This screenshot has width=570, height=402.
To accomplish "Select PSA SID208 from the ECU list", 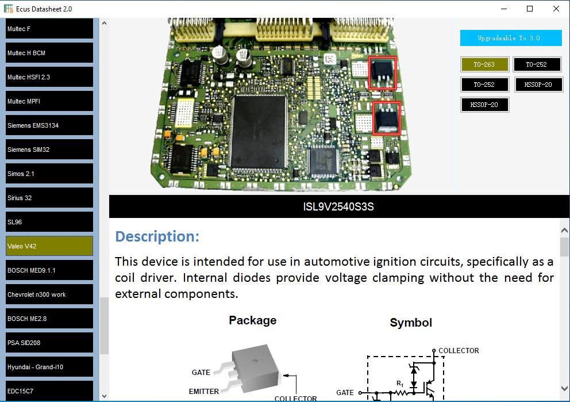I will (x=49, y=343).
